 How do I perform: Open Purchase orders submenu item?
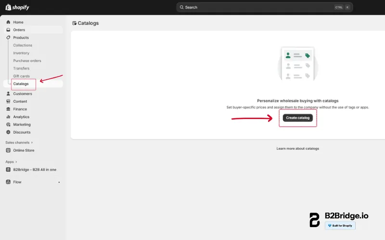pyautogui.click(x=27, y=61)
